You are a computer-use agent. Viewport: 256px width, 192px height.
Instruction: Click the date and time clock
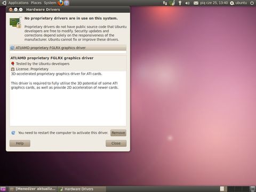(214, 3)
